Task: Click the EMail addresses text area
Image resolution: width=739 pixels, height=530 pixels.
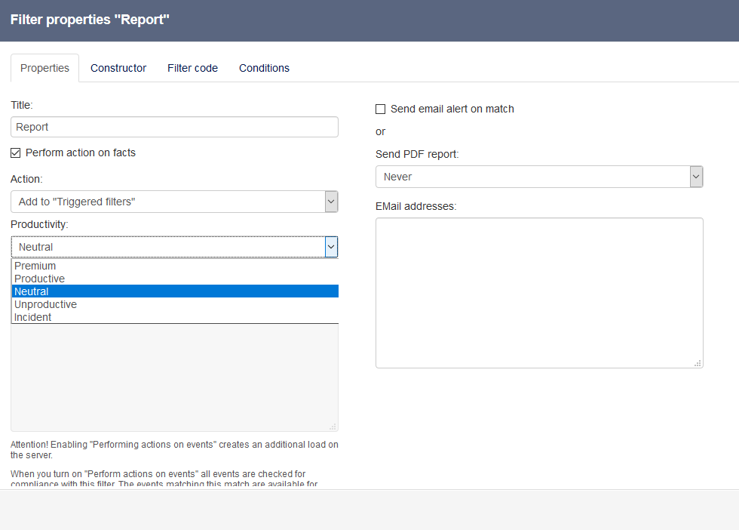Action: tap(538, 292)
